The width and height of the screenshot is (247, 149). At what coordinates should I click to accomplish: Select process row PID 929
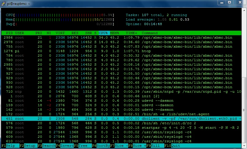pos(121,78)
